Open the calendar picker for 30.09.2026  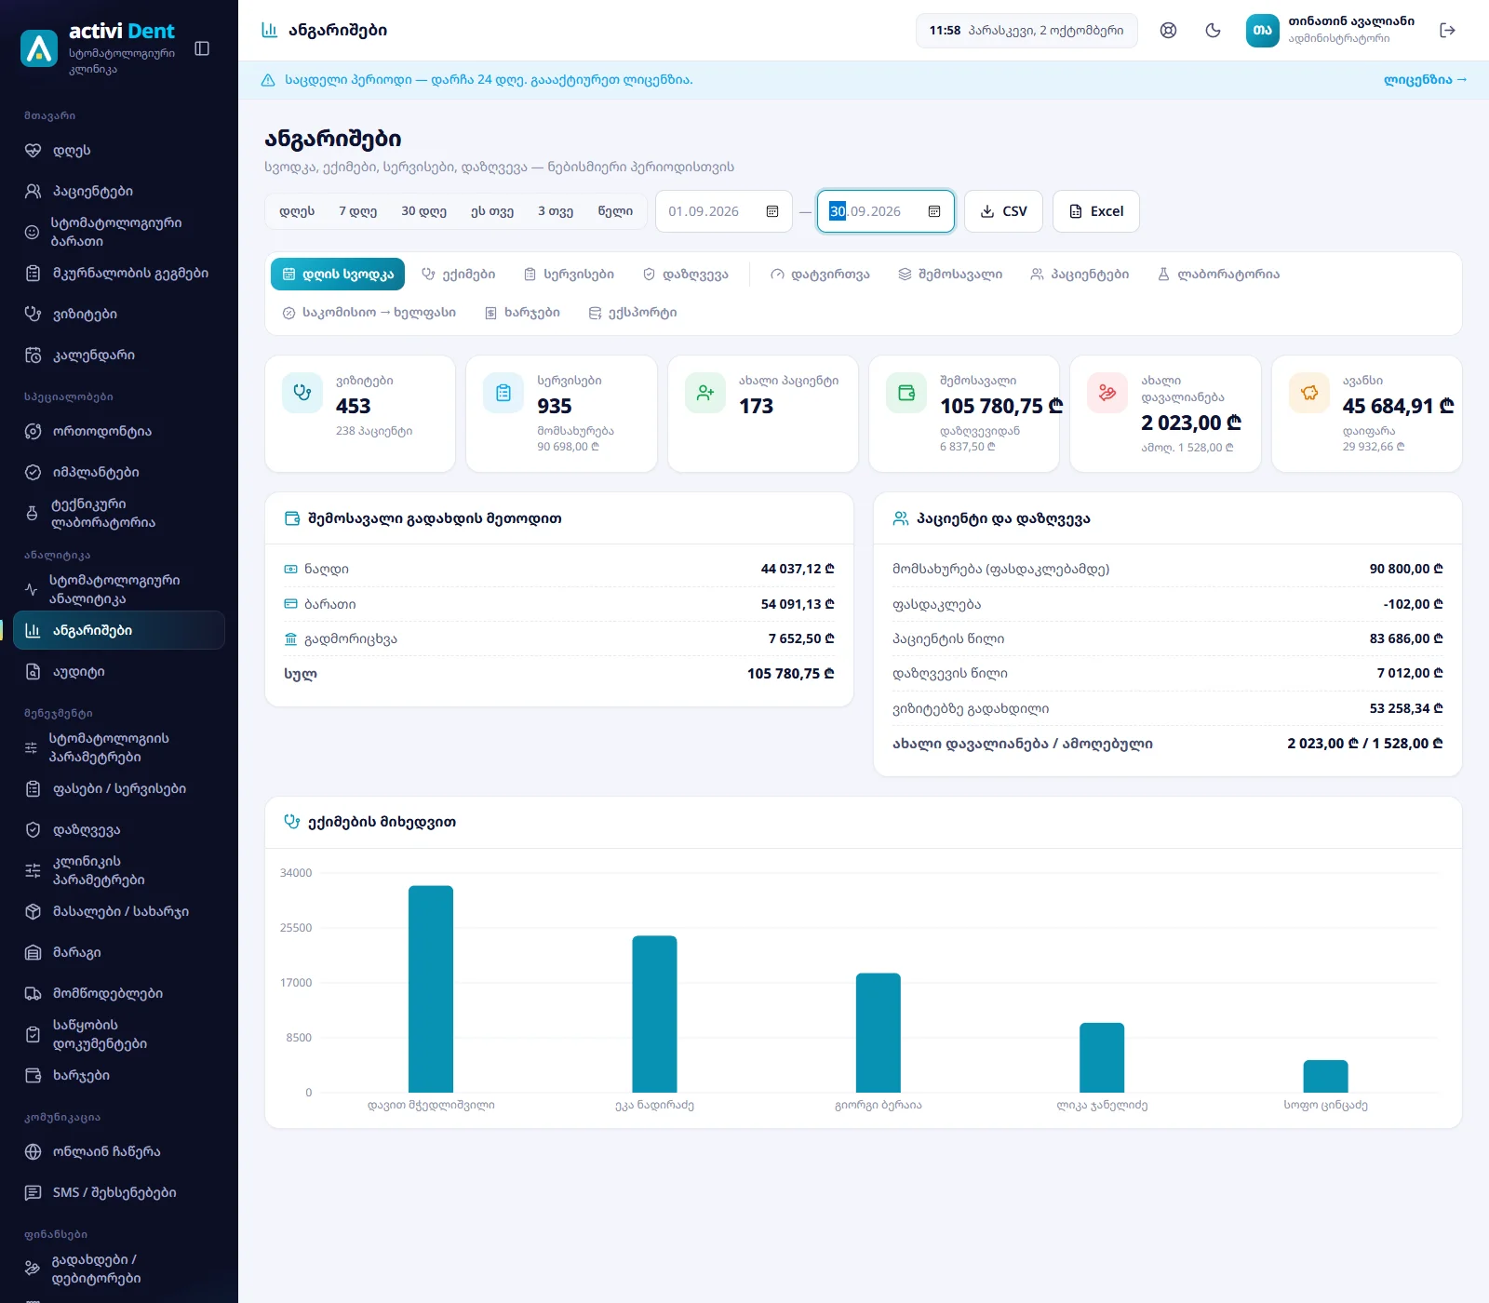pos(934,211)
